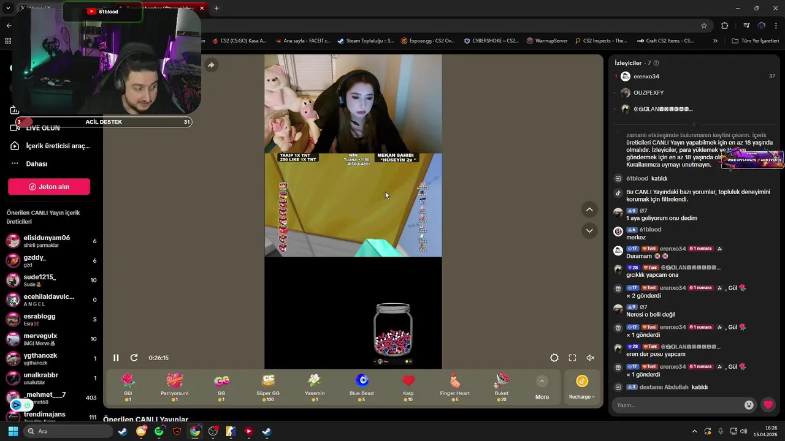Open the CS2 Inspects bookmark

(x=600, y=41)
